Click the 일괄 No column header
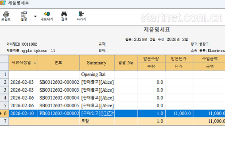This screenshot has height=160, width=225. point(126,62)
